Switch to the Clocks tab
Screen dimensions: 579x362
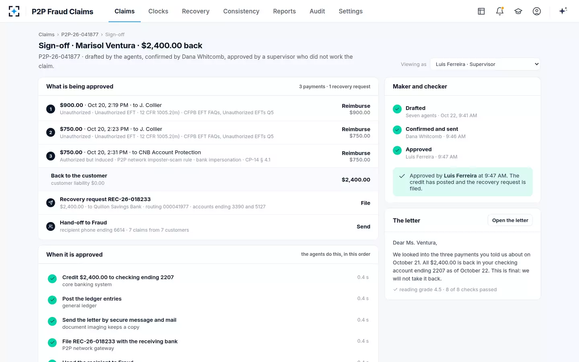(x=158, y=11)
